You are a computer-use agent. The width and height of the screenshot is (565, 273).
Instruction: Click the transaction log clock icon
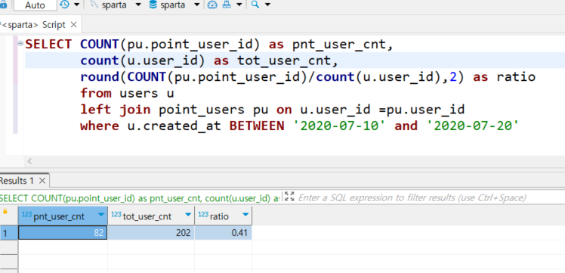pyautogui.click(x=64, y=5)
